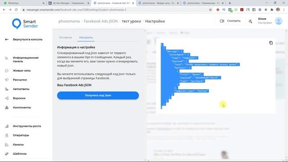This screenshot has height=162, width=288.
Task: Reload the page
Action: pyautogui.click(x=16, y=10)
